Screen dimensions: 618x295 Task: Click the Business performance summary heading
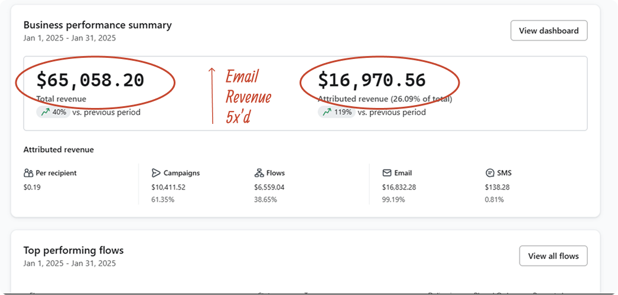[97, 25]
